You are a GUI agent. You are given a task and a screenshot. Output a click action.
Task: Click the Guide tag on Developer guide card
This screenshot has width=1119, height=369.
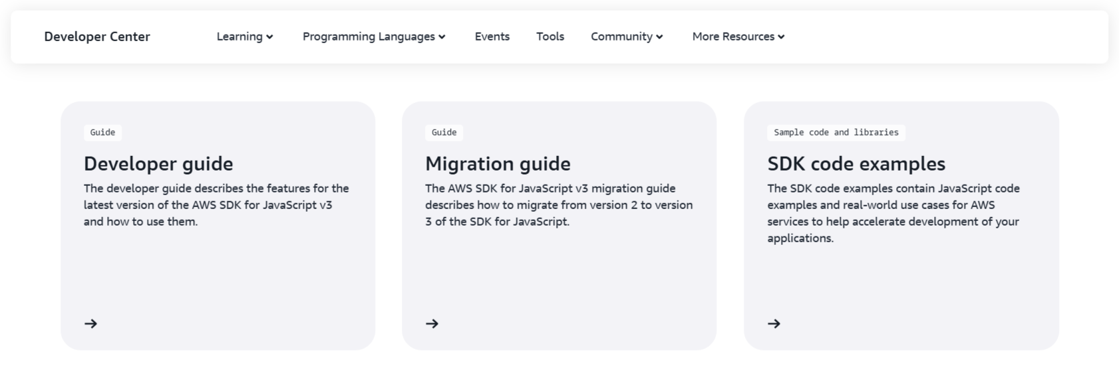102,133
